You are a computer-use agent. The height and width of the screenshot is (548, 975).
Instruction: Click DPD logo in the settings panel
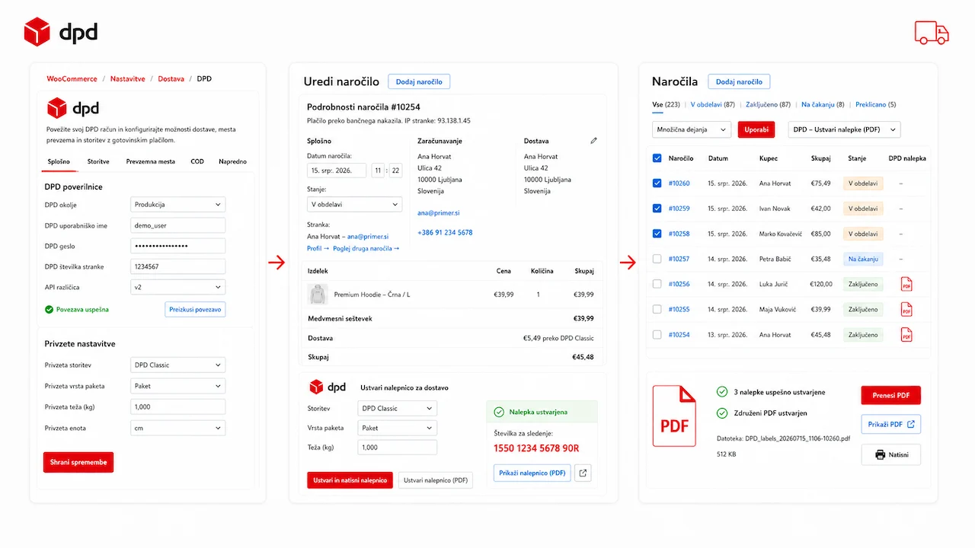[x=73, y=108]
